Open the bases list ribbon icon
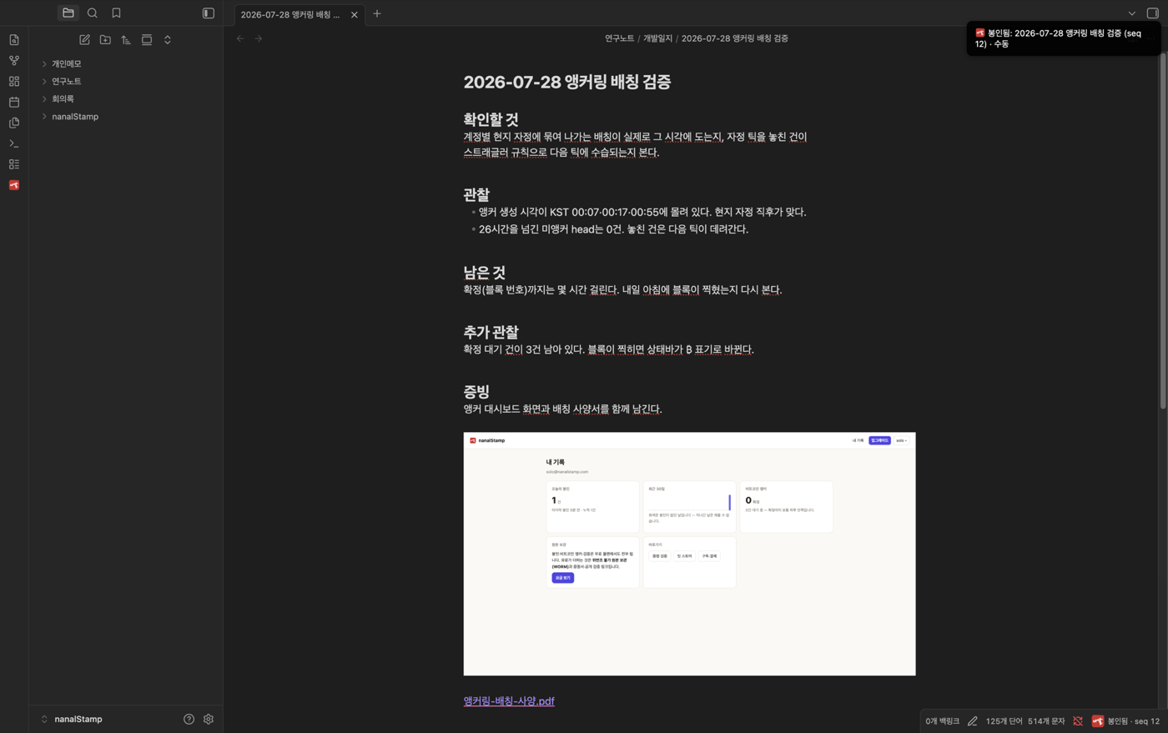The image size is (1168, 733). (14, 164)
